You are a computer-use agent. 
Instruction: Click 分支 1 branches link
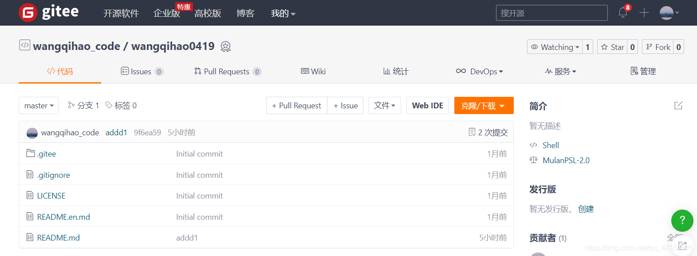click(83, 105)
